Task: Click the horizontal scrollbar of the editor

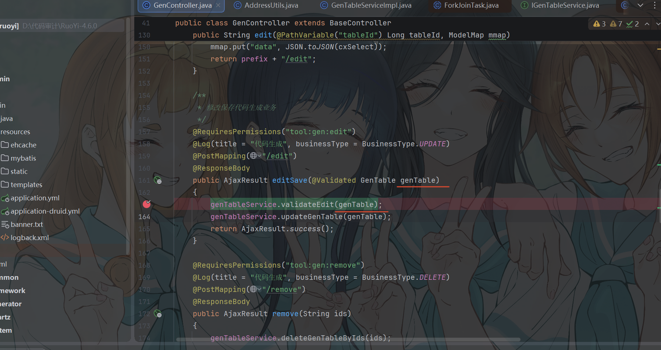Action: coord(348,339)
